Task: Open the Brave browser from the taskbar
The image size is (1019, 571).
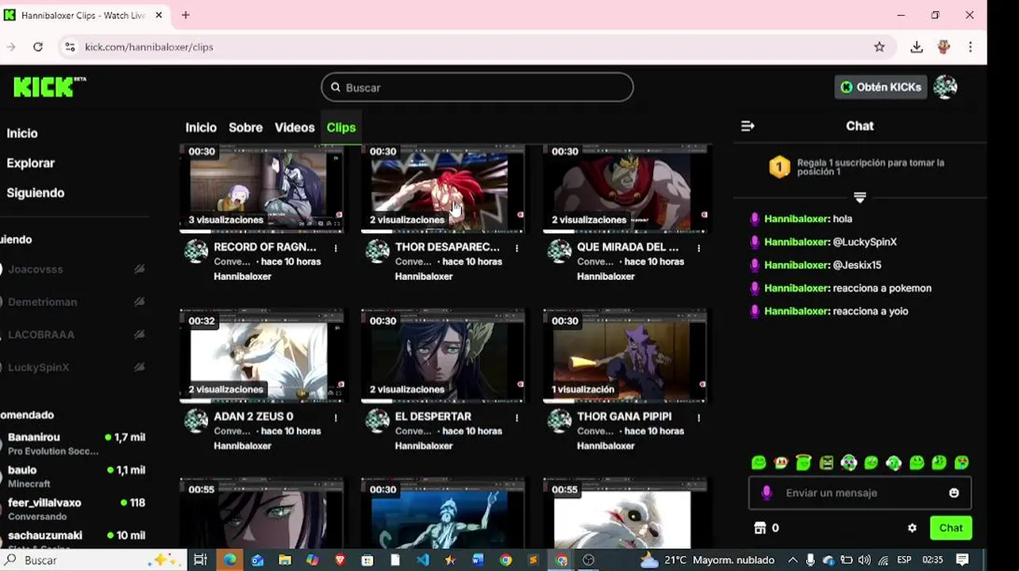Action: coord(340,560)
